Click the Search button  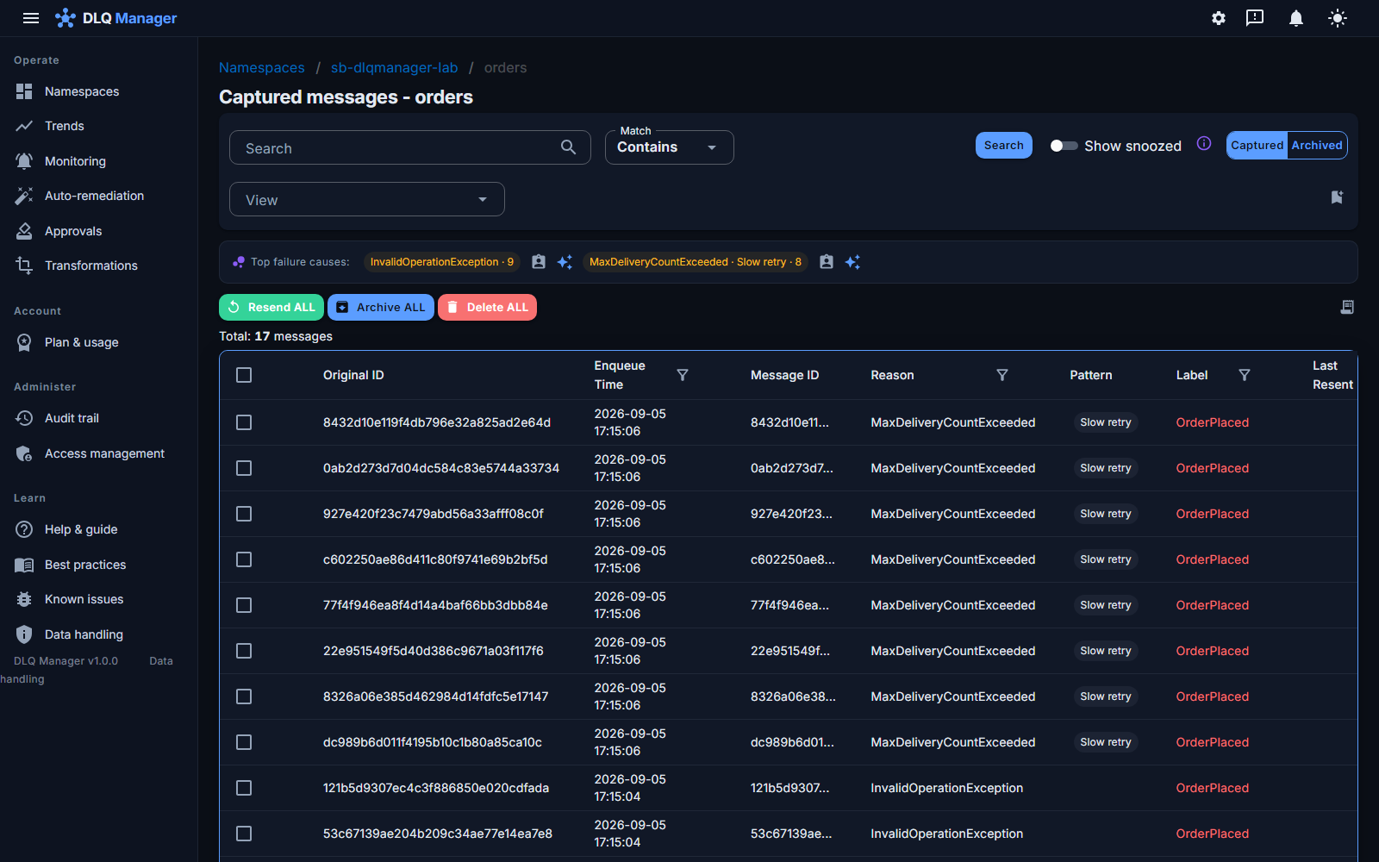1004,146
